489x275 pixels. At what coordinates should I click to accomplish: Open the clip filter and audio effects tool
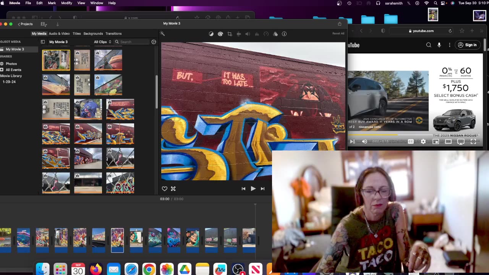point(275,34)
